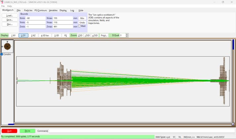Switch to the Particles tab
The width and height of the screenshot is (236, 139).
pos(28,10)
